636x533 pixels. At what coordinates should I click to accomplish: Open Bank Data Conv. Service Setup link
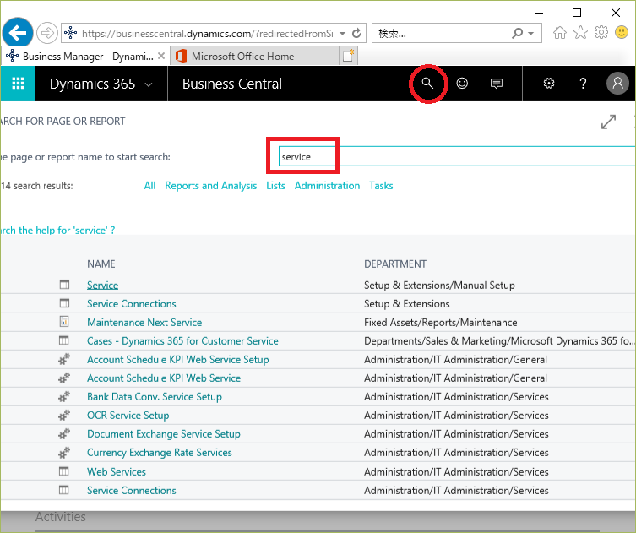[x=155, y=397]
